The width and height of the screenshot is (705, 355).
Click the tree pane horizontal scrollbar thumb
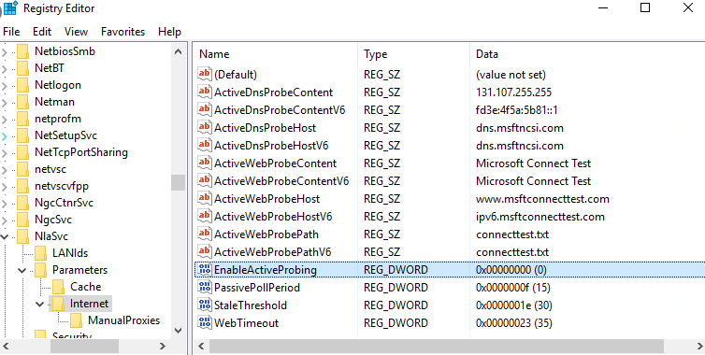(x=84, y=346)
